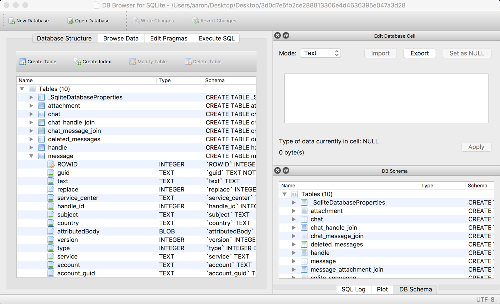Click the Import button
This screenshot has width=500, height=304.
tap(380, 53)
